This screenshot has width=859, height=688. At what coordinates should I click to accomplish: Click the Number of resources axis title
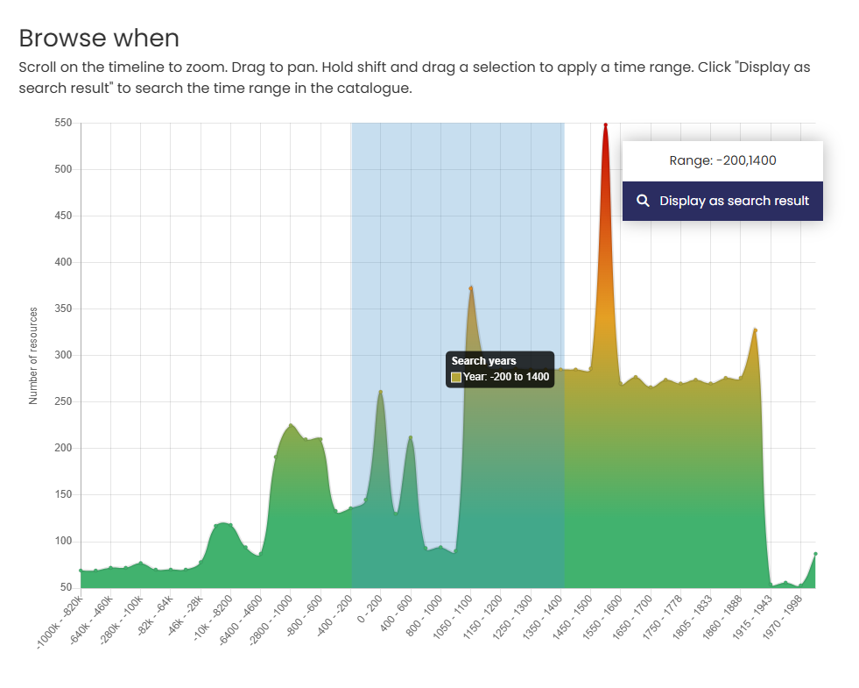[33, 355]
